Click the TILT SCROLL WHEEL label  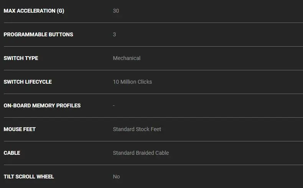coord(29,177)
